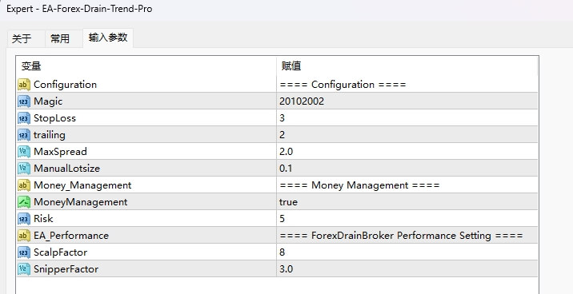Select the Risk variable name
Screen dimensions: 573x294
point(43,219)
